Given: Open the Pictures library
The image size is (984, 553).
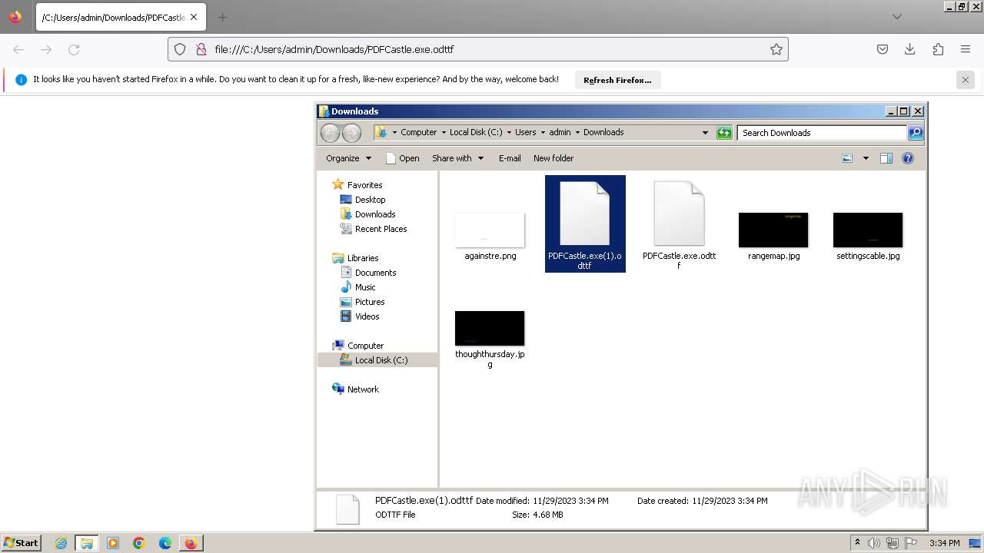Looking at the screenshot, I should point(369,302).
